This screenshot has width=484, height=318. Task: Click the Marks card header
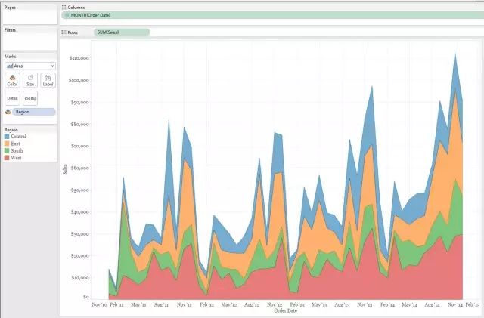10,56
